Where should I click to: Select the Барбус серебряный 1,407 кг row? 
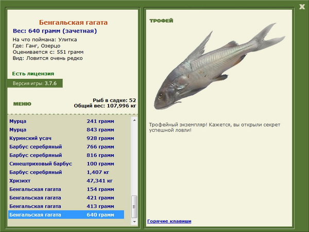[x=66, y=172]
